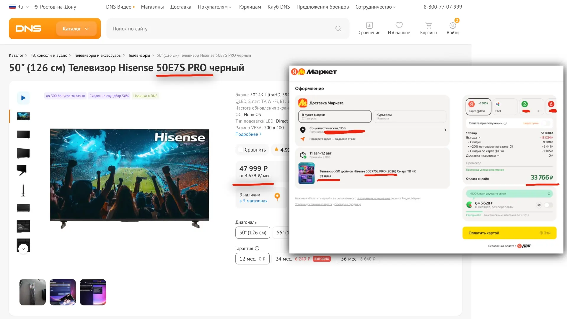Image resolution: width=567 pixels, height=319 pixels.
Task: Go to ТВ, консоли и аудио breadcrumb
Action: pos(49,55)
